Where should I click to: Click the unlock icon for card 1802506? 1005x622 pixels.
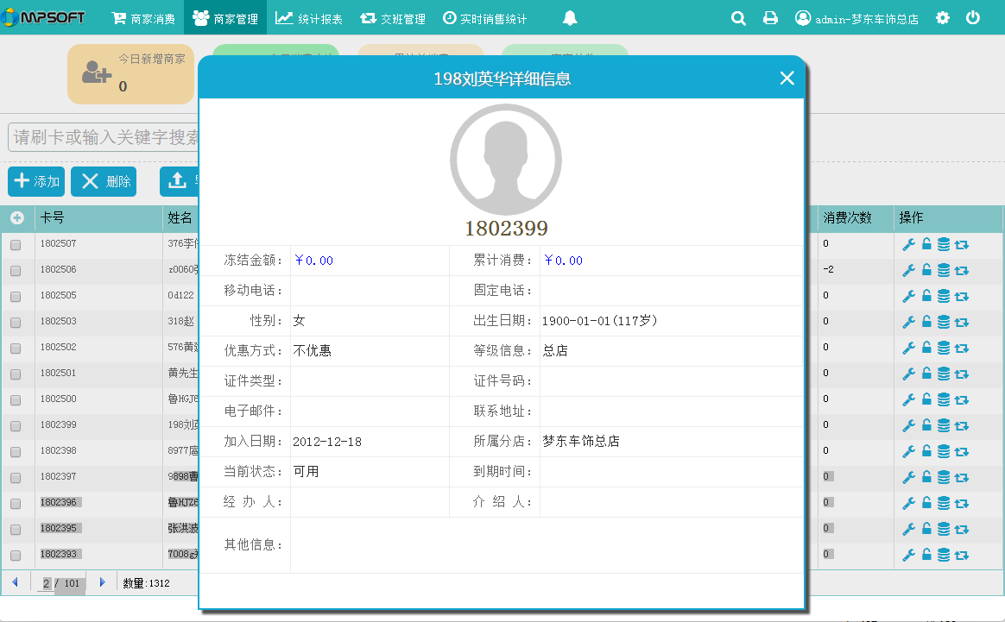[926, 270]
